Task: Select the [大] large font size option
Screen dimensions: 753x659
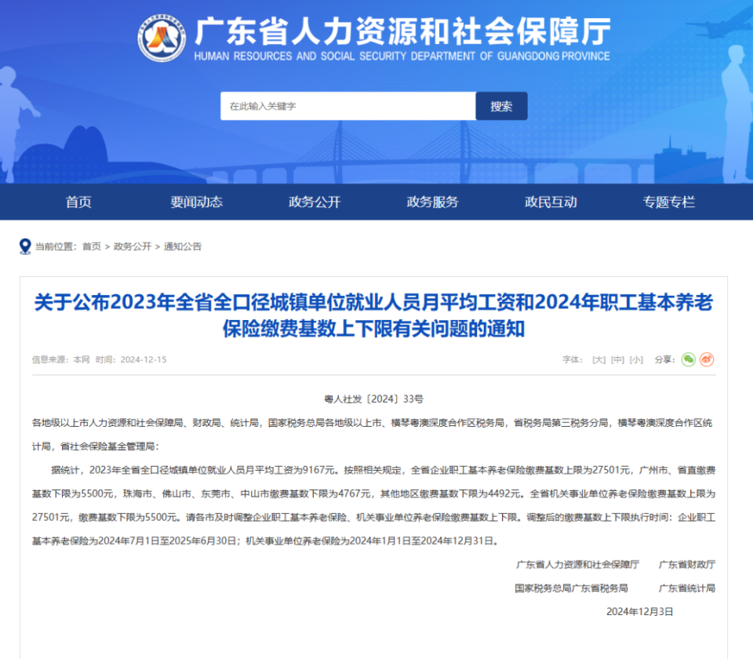Action: [x=598, y=359]
